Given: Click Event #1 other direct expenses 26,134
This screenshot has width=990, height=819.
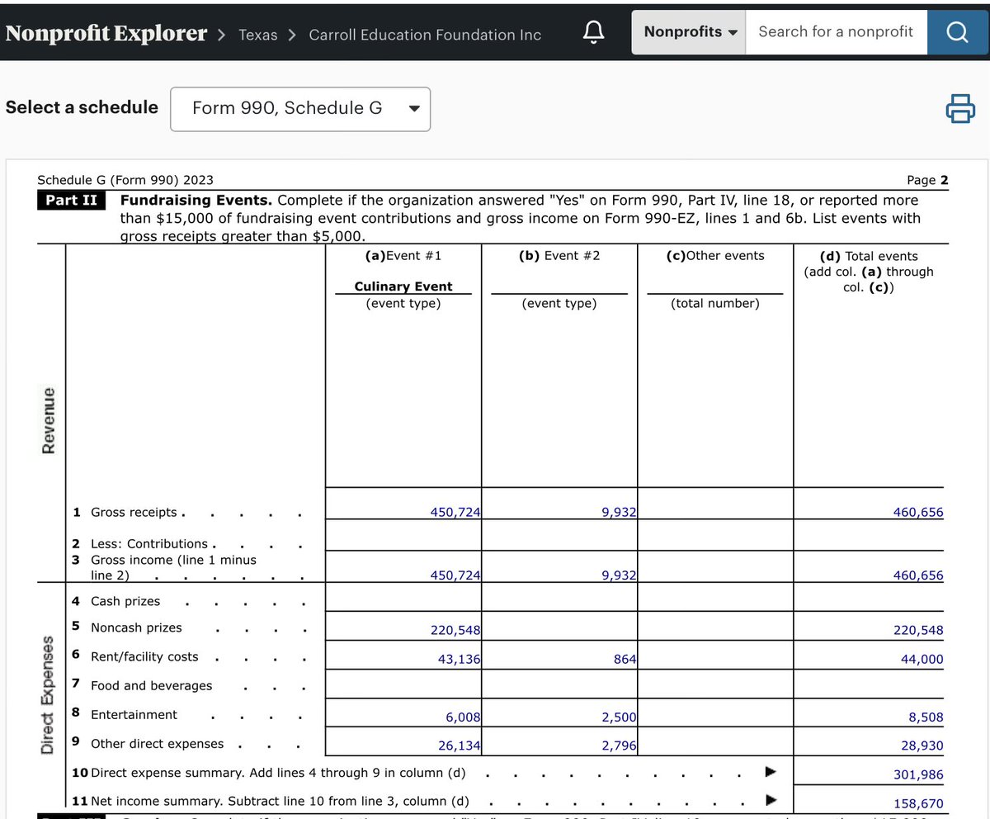Looking at the screenshot, I should pyautogui.click(x=459, y=746).
